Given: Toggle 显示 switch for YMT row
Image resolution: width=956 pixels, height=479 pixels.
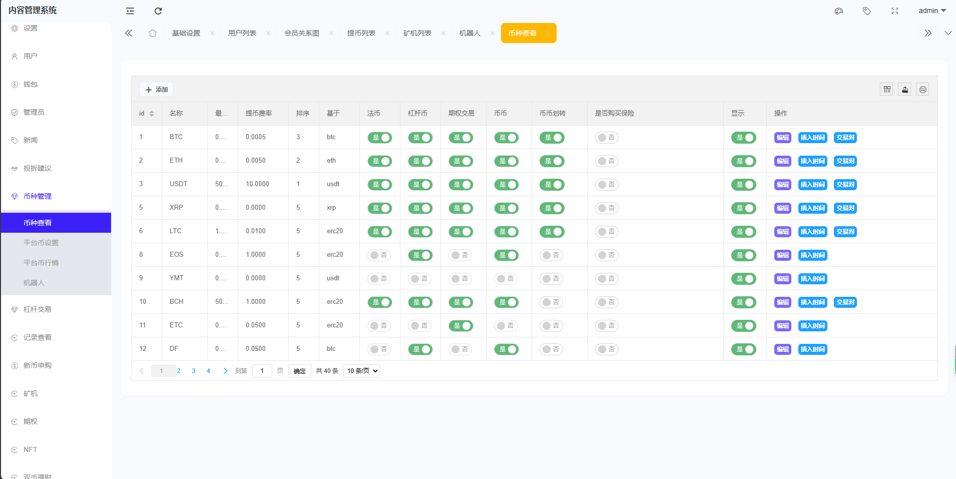Looking at the screenshot, I should [x=744, y=279].
